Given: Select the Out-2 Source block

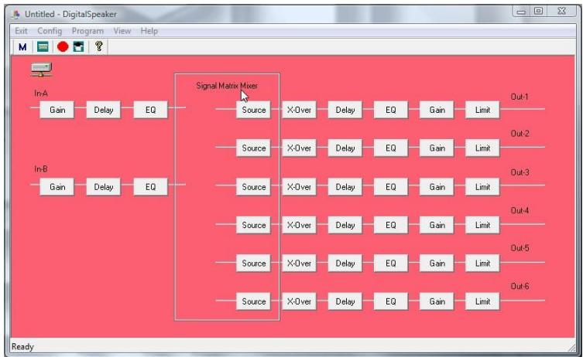Looking at the screenshot, I should pyautogui.click(x=254, y=148).
